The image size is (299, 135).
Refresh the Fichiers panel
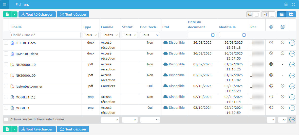click(x=293, y=5)
